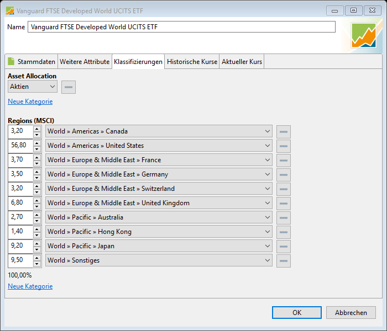Switch to the Weitere Attribute tab
This screenshot has width=387, height=331.
[x=85, y=62]
